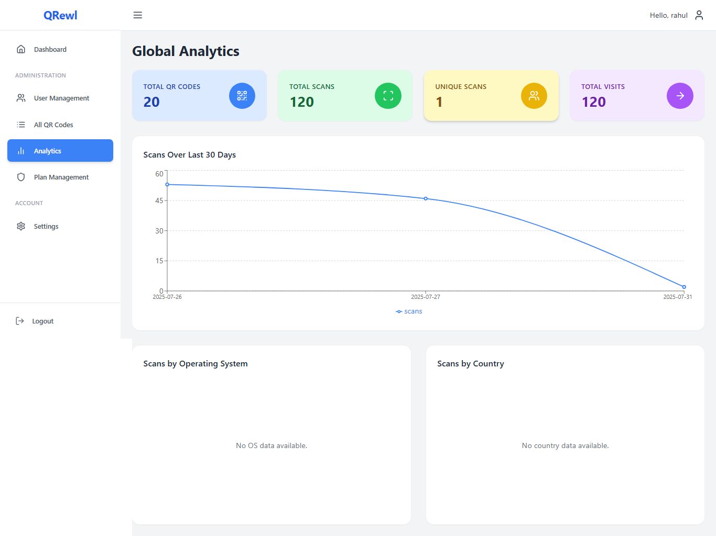The width and height of the screenshot is (716, 536).
Task: Toggle the hamburger sidebar menu
Action: point(138,15)
